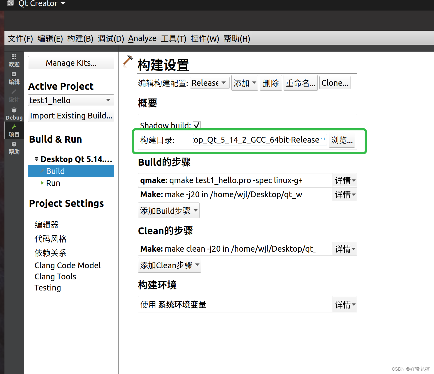The width and height of the screenshot is (434, 374).
Task: Switch to 编辑 (Edit) mode
Action: point(14,78)
